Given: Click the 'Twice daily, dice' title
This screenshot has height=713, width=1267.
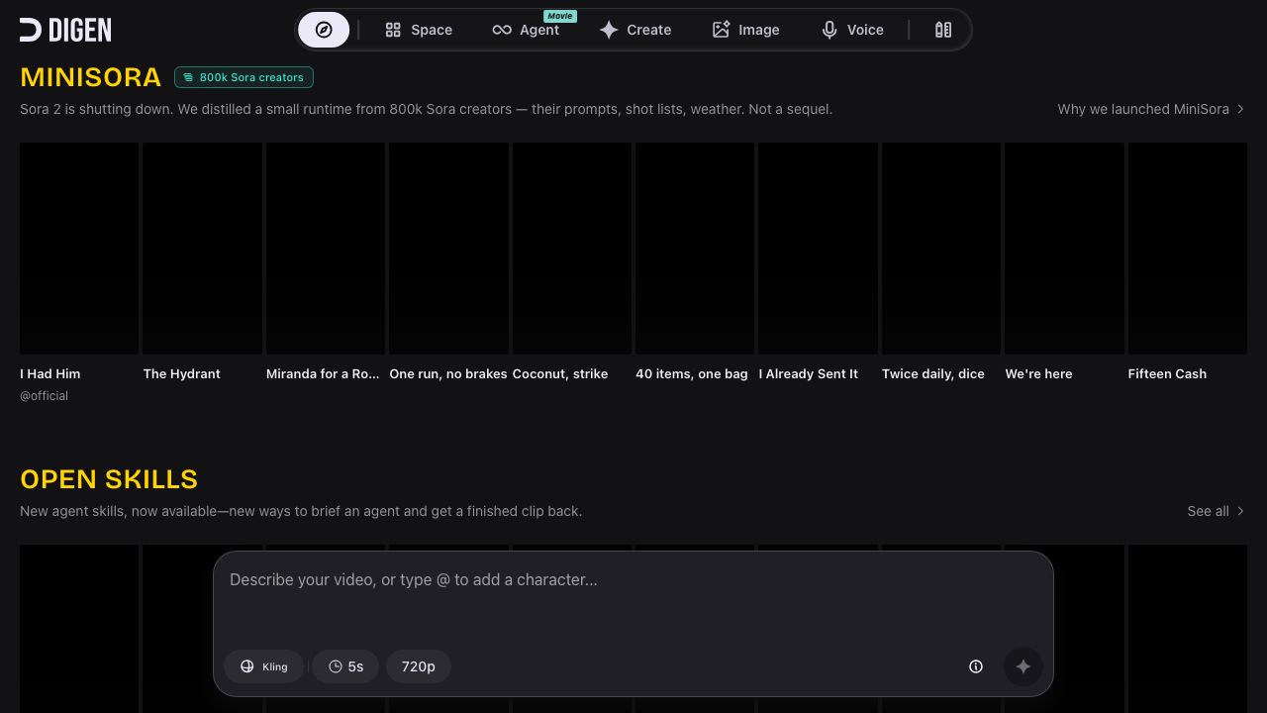Looking at the screenshot, I should (x=933, y=373).
